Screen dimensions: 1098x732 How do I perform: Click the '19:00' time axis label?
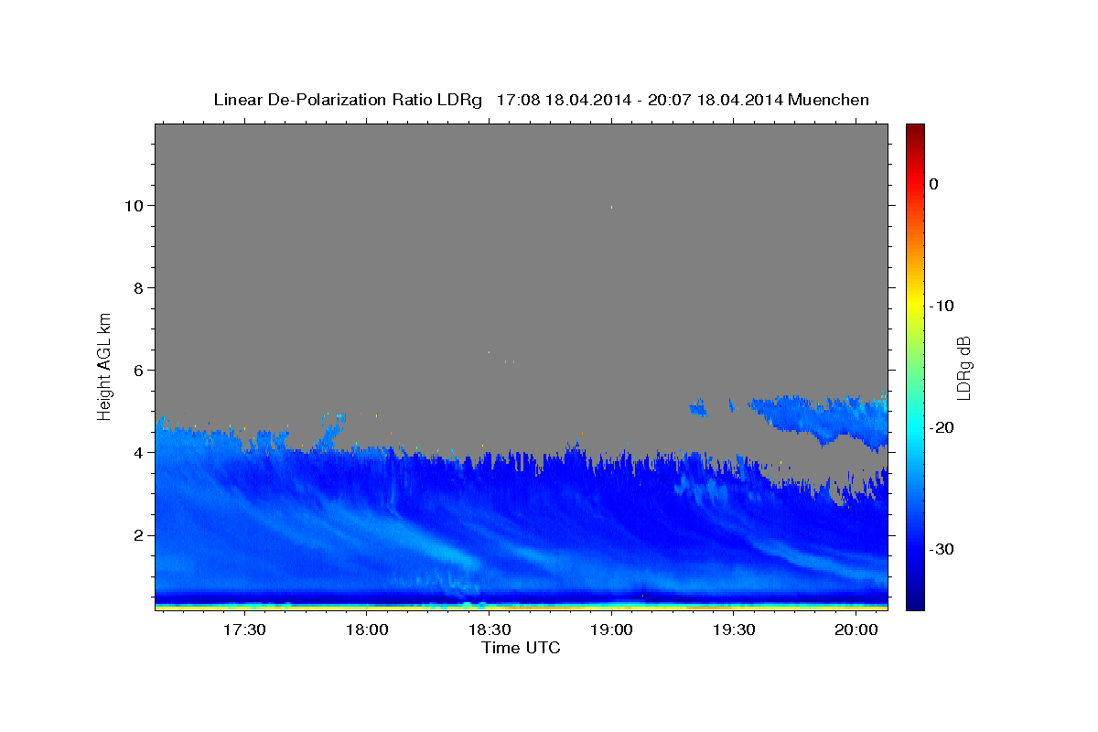pyautogui.click(x=611, y=630)
